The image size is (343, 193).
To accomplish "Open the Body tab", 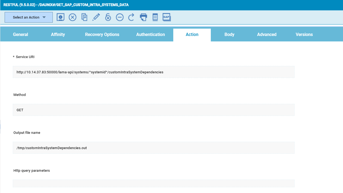I will click(229, 35).
